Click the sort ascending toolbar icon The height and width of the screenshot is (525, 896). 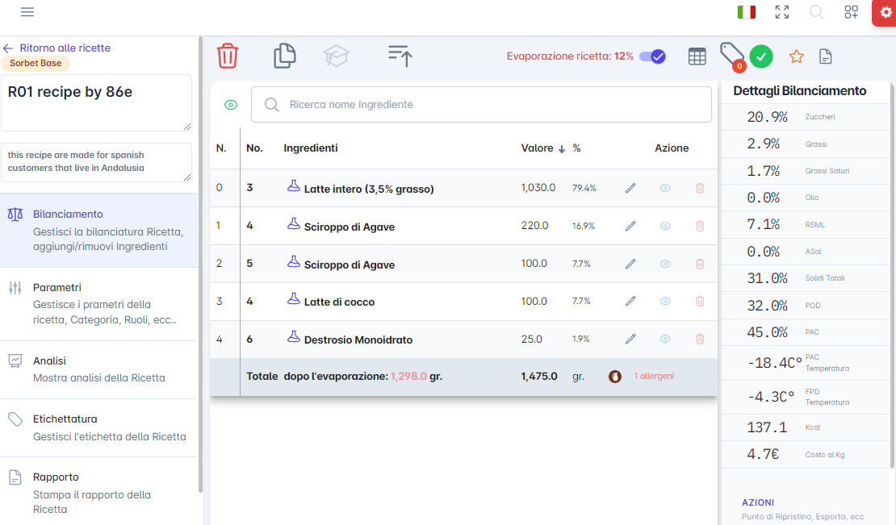coord(400,56)
